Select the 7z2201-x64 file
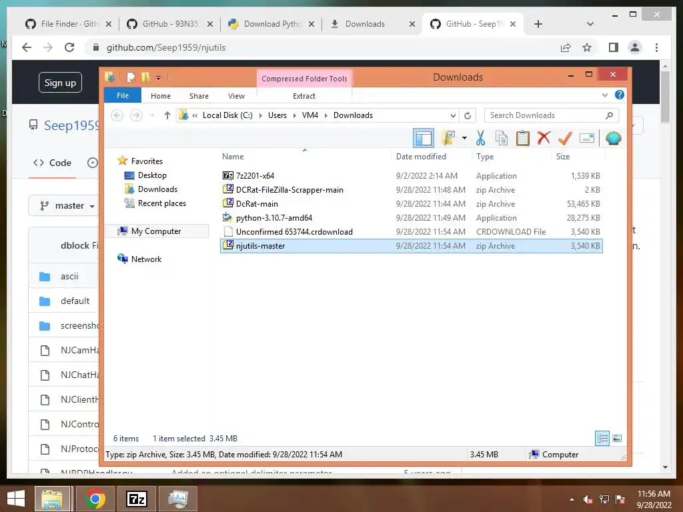Image resolution: width=683 pixels, height=512 pixels. (255, 175)
